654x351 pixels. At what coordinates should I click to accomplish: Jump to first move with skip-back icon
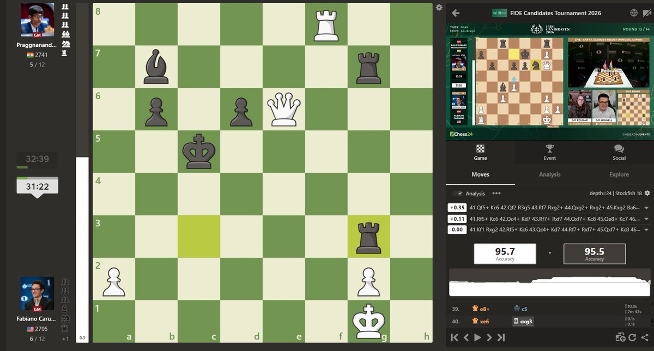456,337
